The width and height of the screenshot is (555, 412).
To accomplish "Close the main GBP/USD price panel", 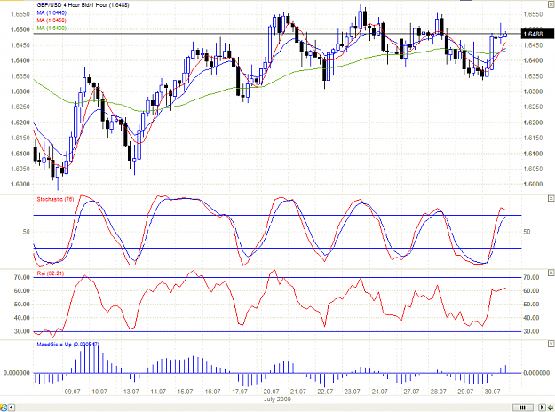I will tap(551, 4).
